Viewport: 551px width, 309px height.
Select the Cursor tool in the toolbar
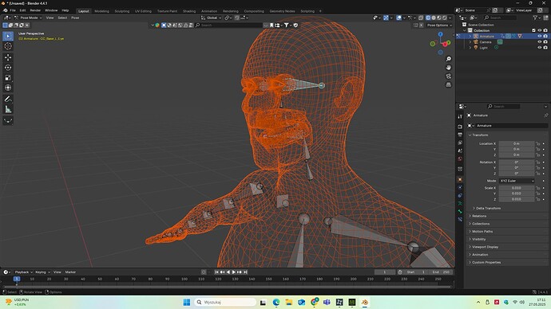click(x=8, y=46)
